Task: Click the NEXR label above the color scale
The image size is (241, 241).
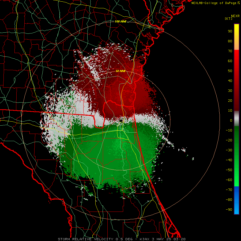Action: click(x=235, y=16)
